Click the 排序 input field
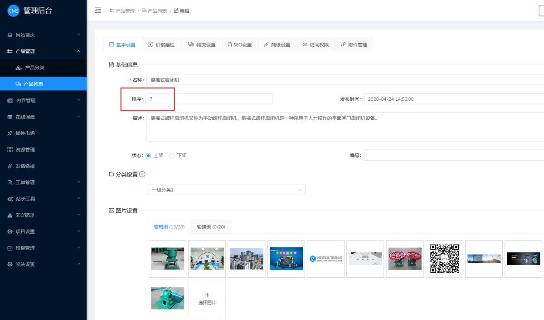 pyautogui.click(x=209, y=99)
